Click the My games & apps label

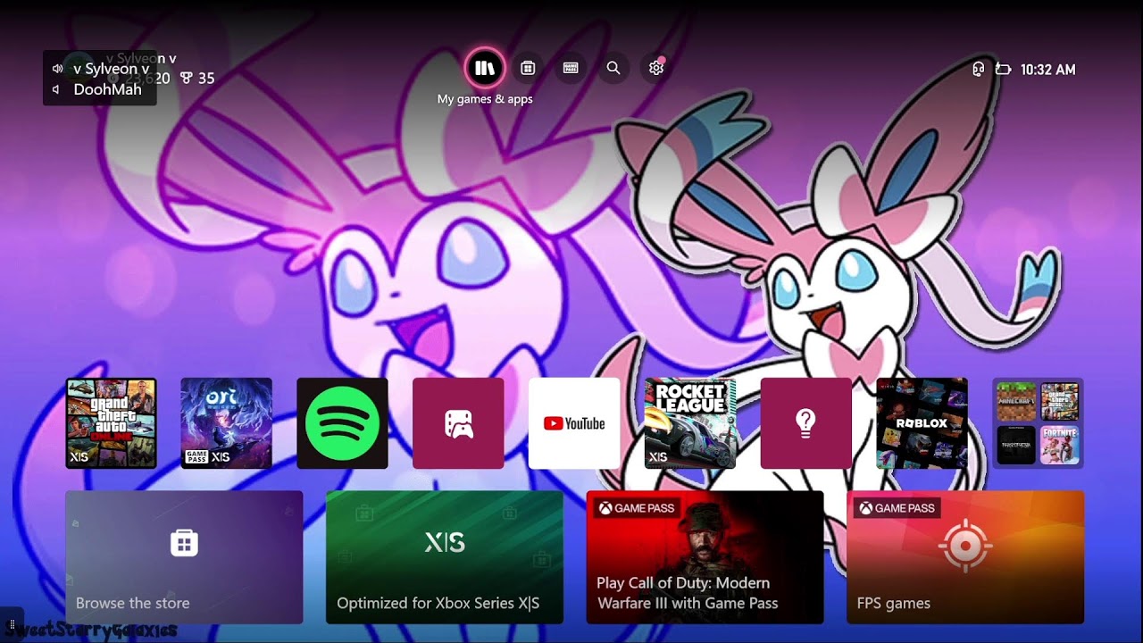coord(485,99)
